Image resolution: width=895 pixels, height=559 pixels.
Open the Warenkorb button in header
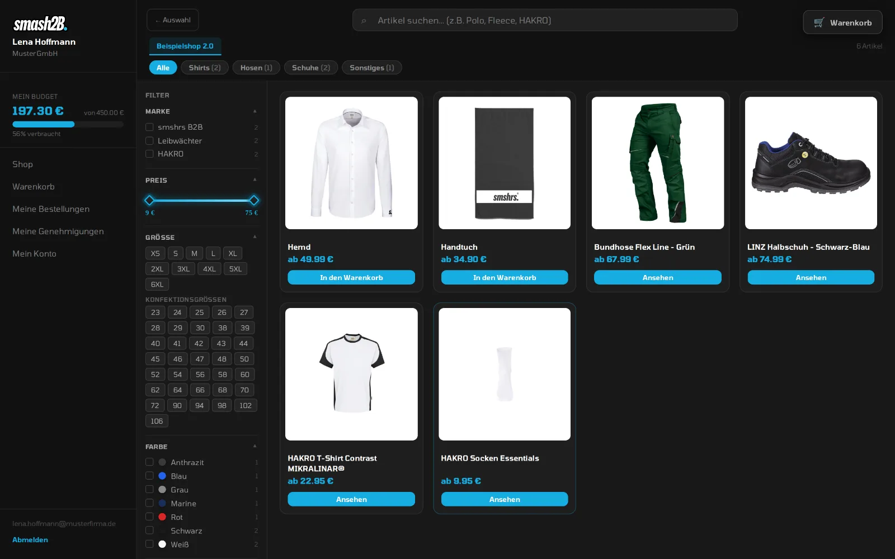pyautogui.click(x=842, y=22)
